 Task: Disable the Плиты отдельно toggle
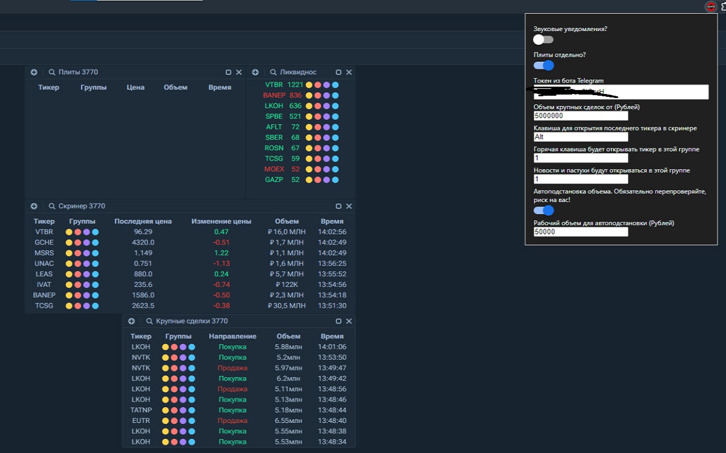(x=543, y=66)
